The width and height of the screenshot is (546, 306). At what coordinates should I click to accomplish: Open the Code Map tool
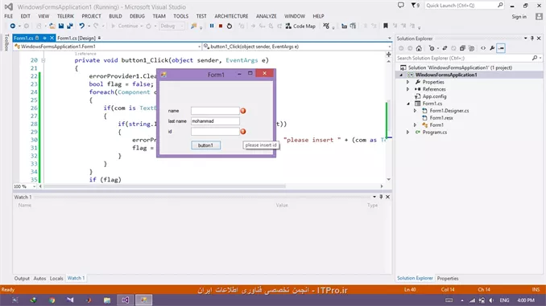pyautogui.click(x=300, y=26)
